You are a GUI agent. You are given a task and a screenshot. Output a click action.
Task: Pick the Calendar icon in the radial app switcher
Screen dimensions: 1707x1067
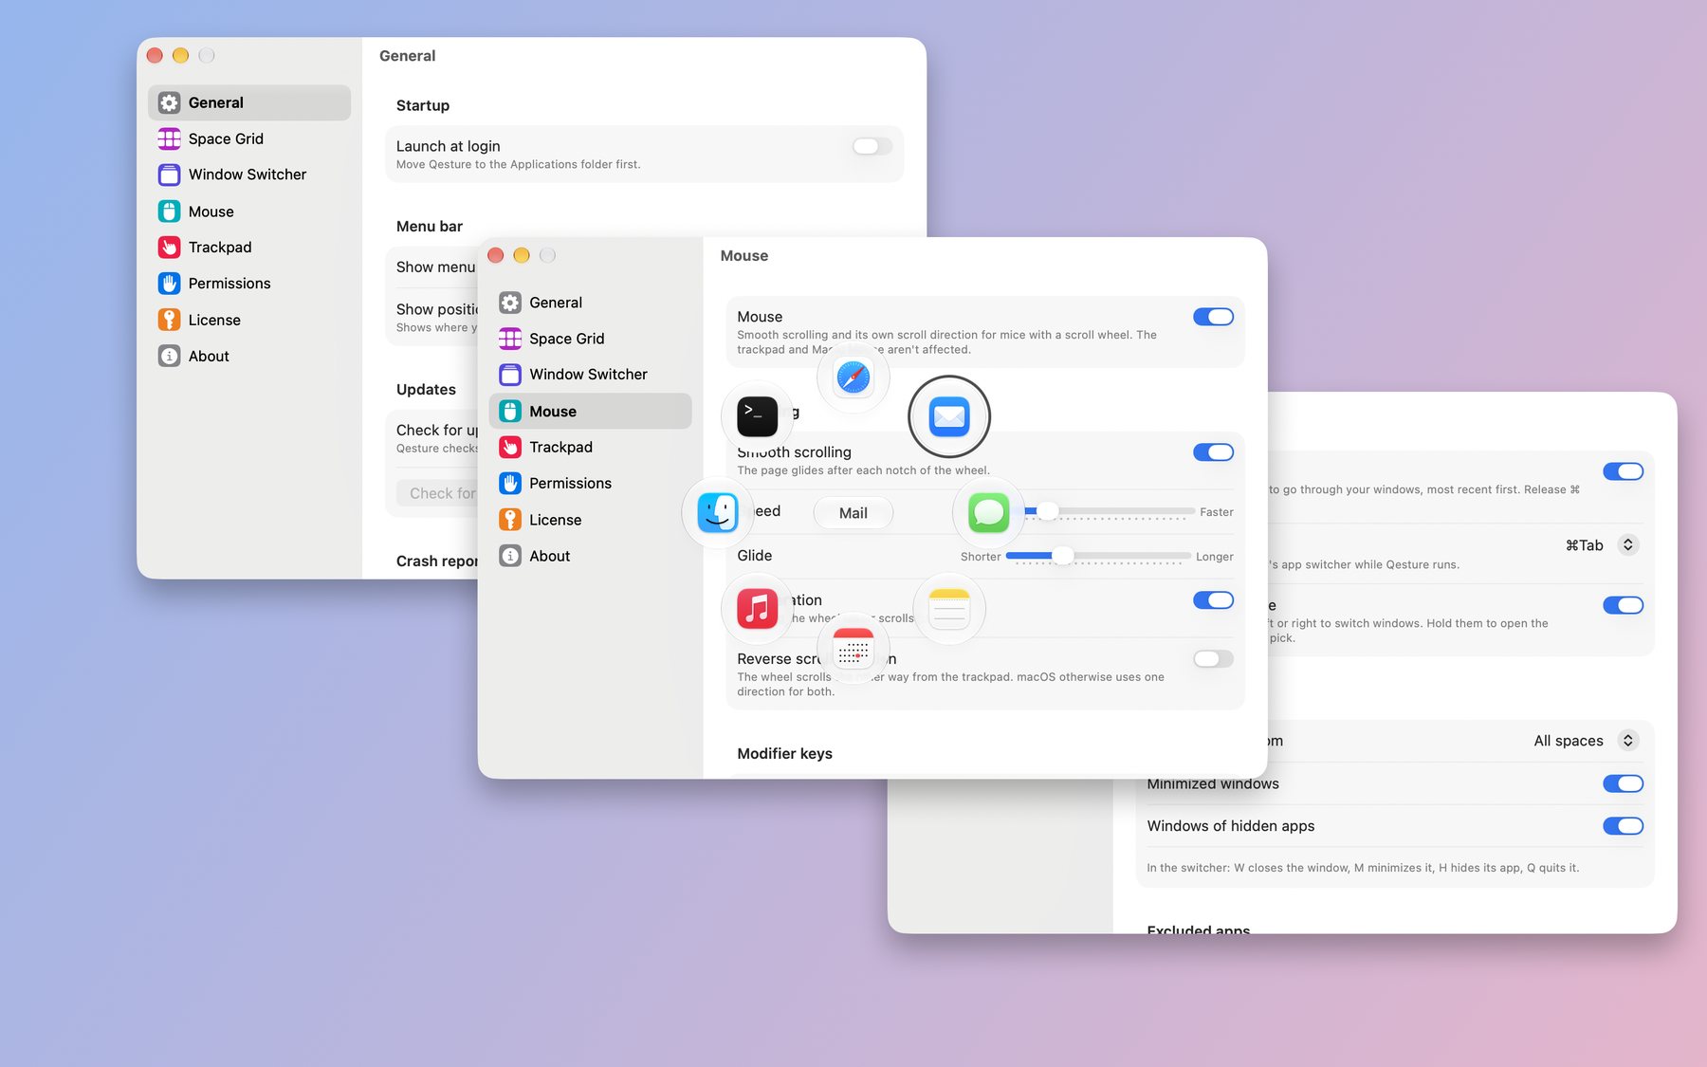click(853, 649)
